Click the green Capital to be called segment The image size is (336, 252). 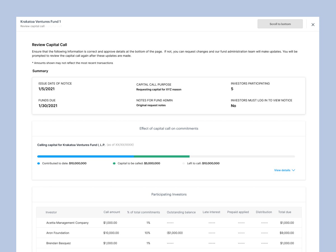tap(162, 157)
